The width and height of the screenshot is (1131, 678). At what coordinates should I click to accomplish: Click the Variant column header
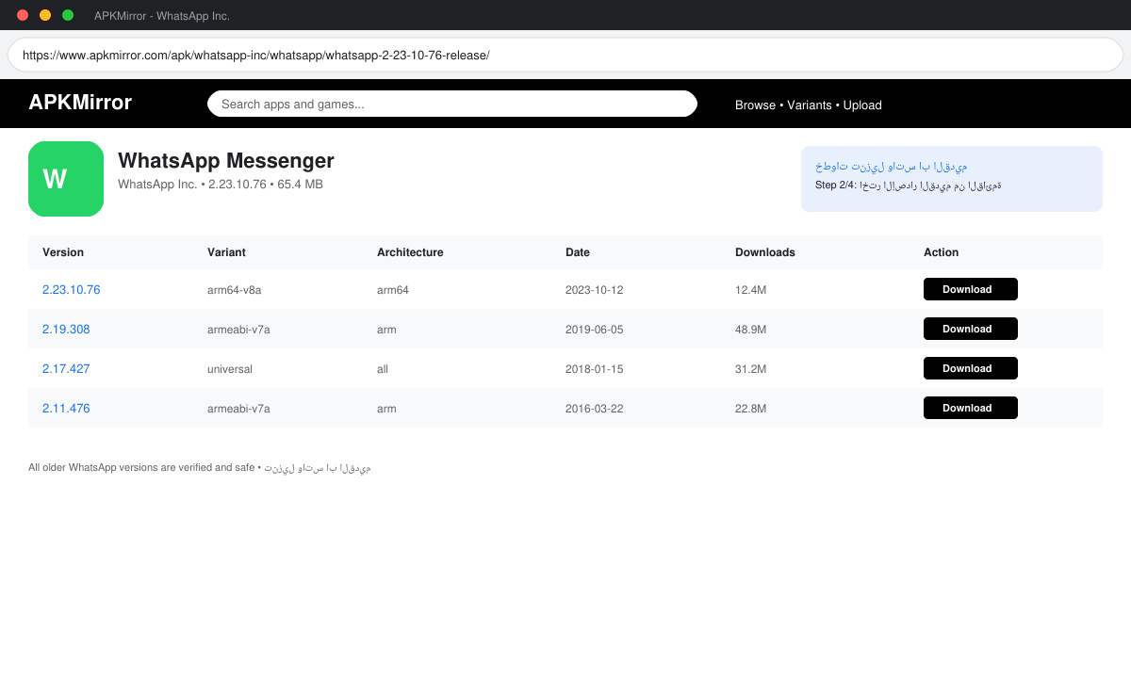[226, 252]
